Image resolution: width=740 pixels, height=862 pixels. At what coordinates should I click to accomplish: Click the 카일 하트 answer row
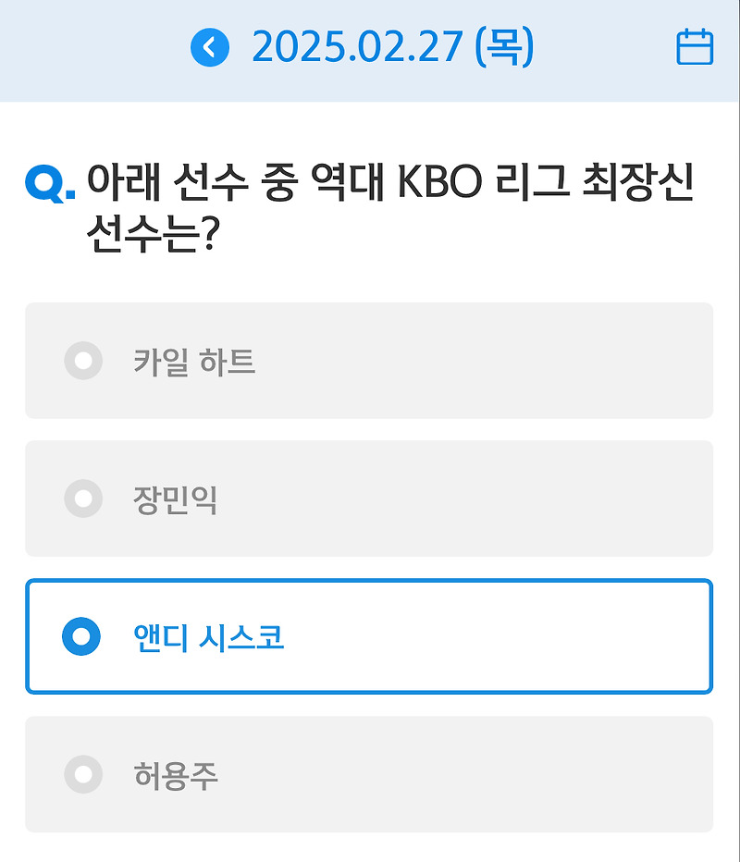370,362
